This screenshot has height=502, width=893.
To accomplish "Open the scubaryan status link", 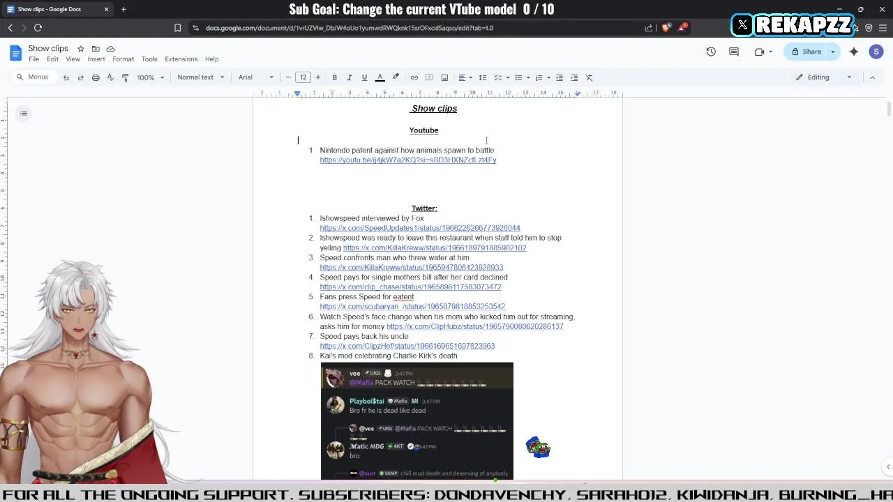I will point(412,307).
